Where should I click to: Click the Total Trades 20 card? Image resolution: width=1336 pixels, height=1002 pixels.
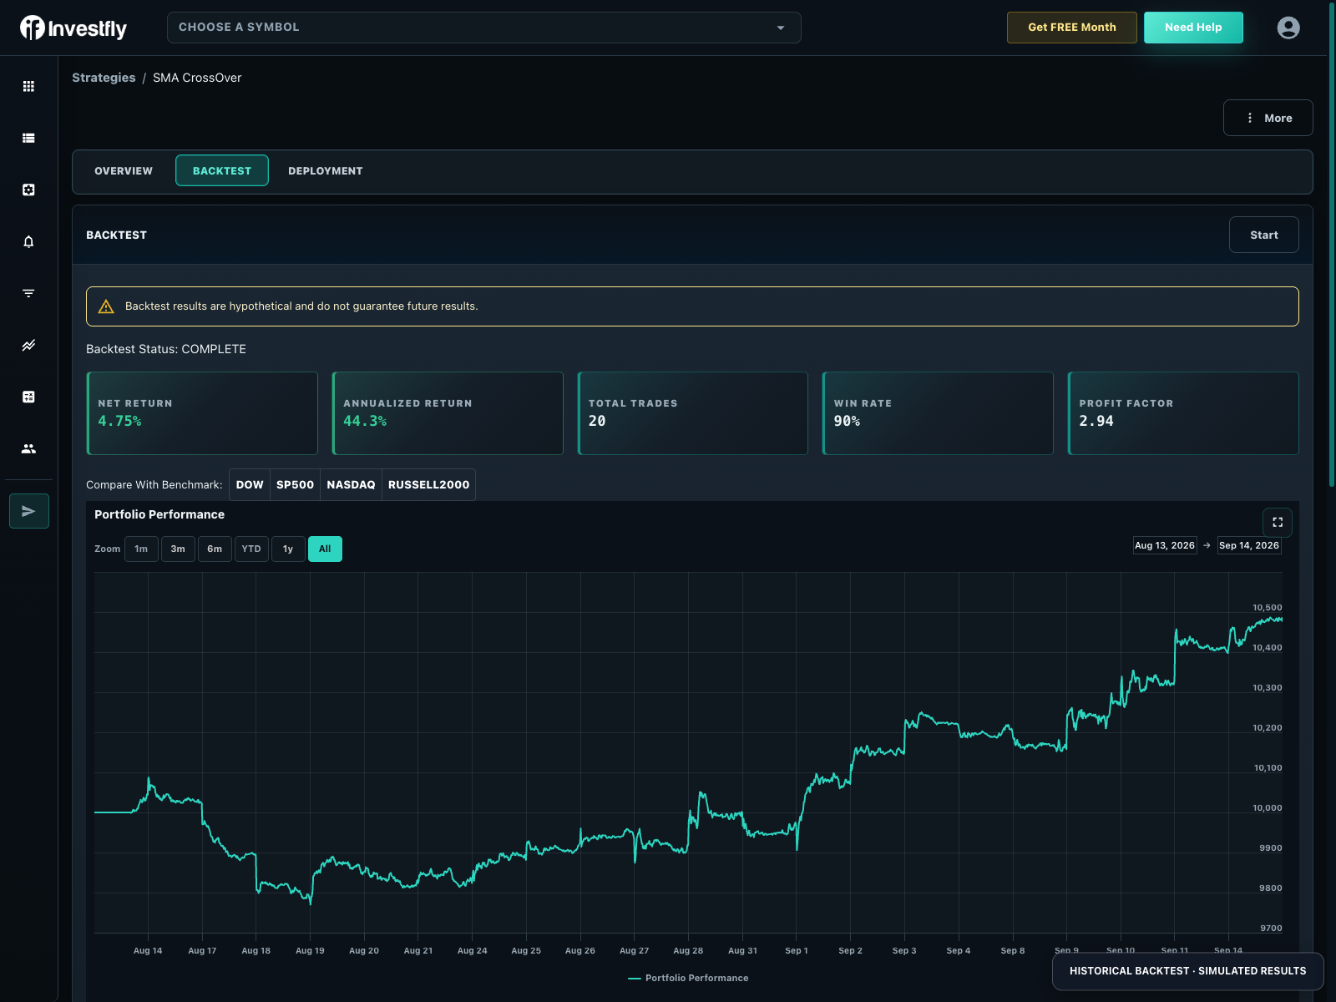[693, 413]
